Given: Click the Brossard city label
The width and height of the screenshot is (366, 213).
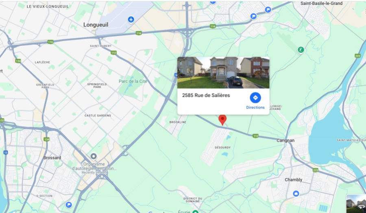Looking at the screenshot, I should click(x=52, y=158).
